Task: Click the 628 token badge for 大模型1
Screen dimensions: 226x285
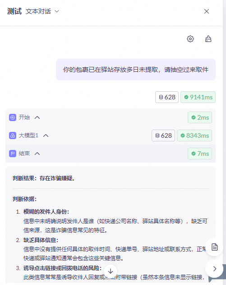Action: [x=163, y=135]
